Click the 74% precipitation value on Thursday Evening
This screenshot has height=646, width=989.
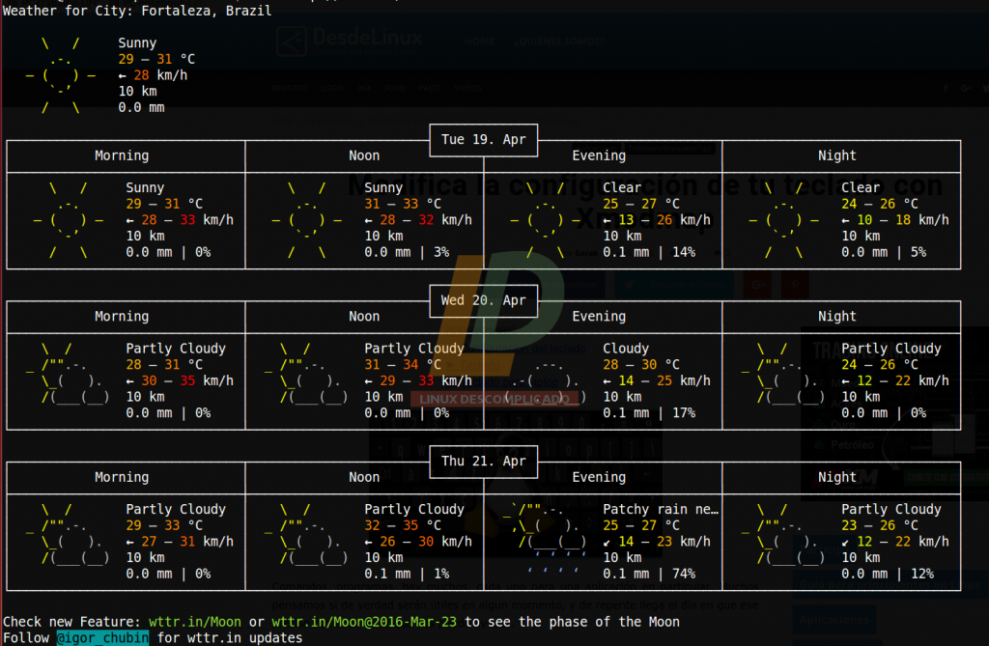pos(682,574)
